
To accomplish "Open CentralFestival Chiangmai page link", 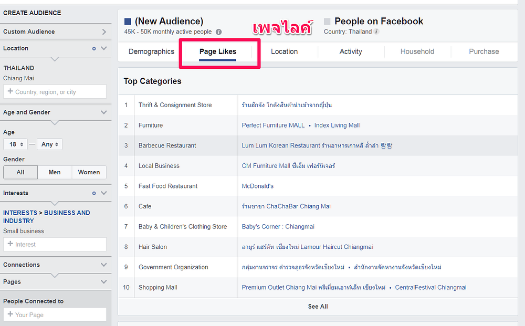I will [x=430, y=287].
